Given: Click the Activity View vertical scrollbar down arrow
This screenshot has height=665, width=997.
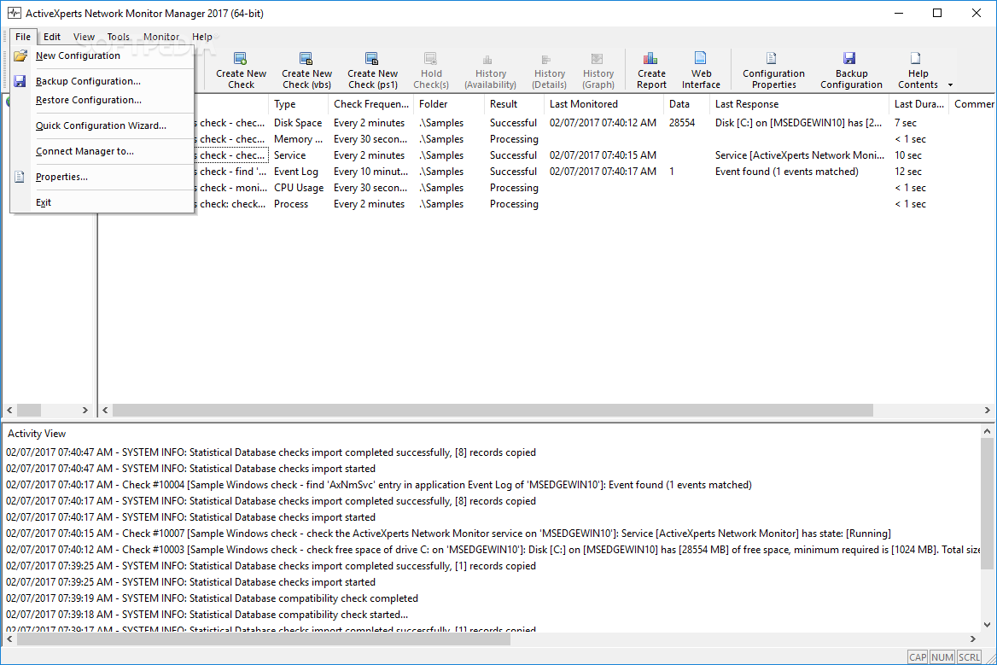Looking at the screenshot, I should click(987, 624).
